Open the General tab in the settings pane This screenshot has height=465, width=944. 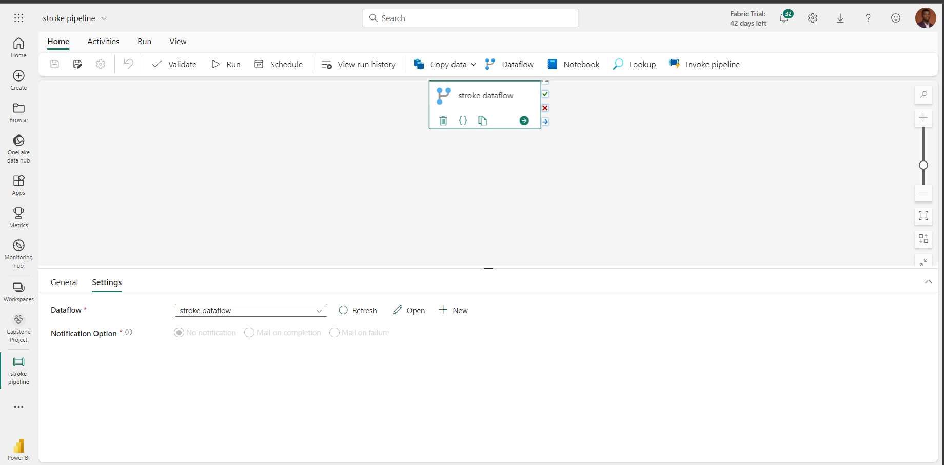(64, 282)
